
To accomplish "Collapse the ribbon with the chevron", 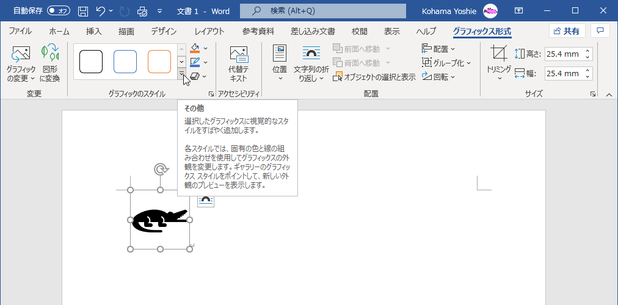I will point(609,95).
